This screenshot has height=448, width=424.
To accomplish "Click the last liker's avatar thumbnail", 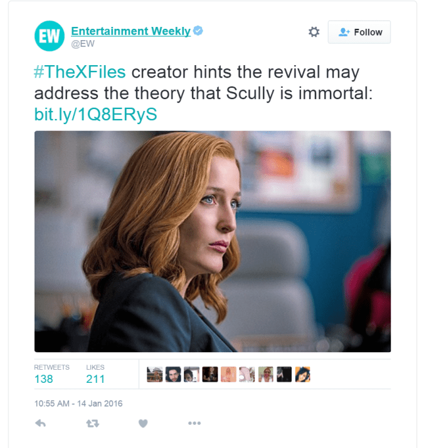I will pos(303,374).
